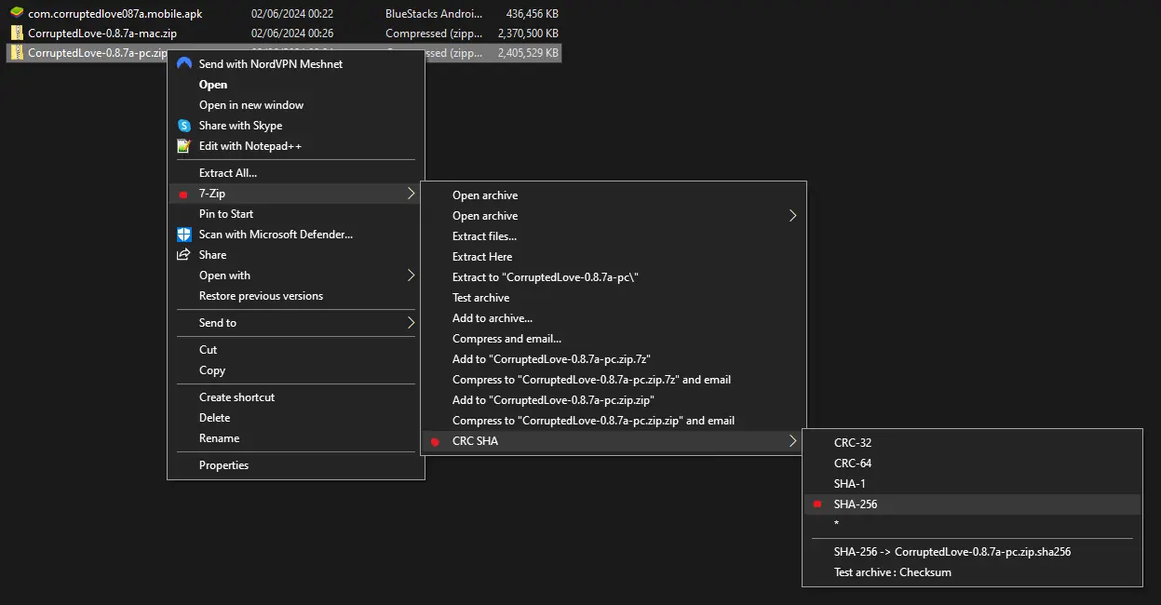
Task: Choose Add to archive option
Action: [x=493, y=318]
